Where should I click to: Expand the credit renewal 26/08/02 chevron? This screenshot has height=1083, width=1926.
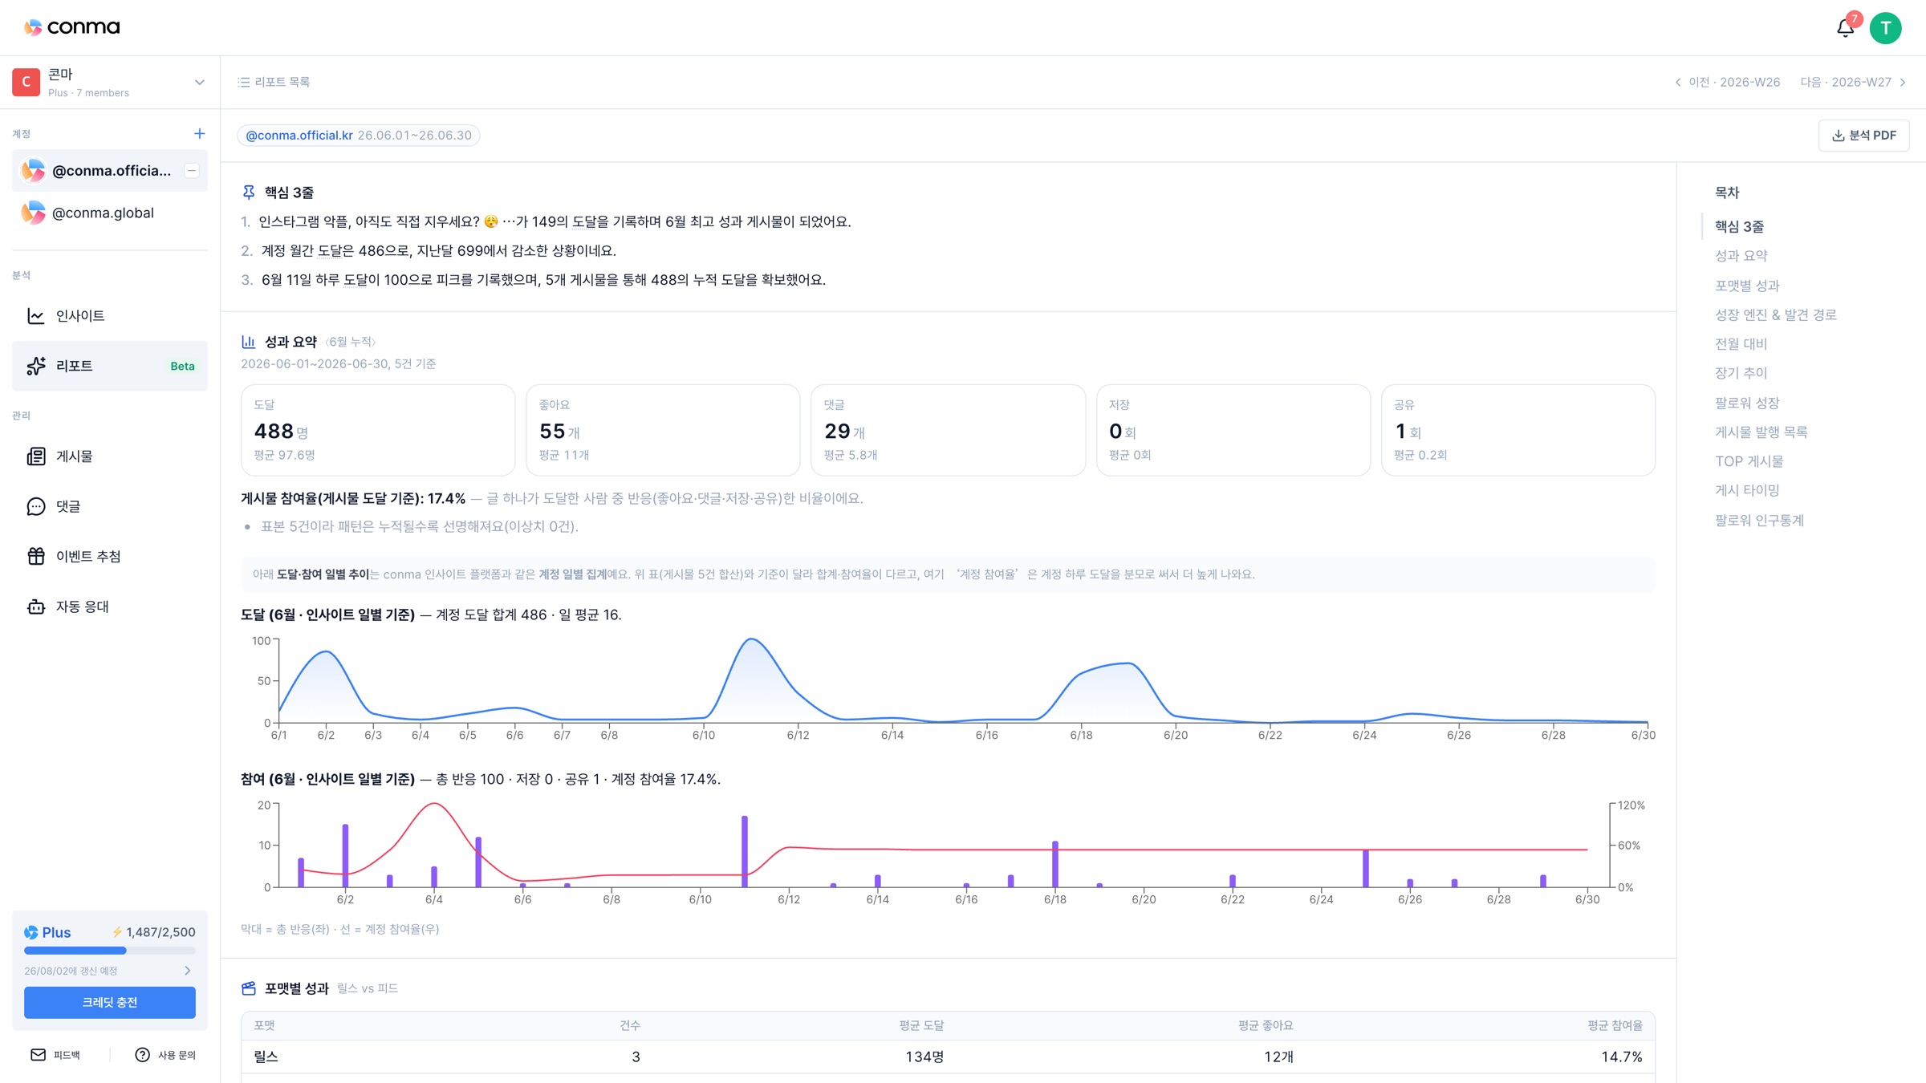click(188, 971)
